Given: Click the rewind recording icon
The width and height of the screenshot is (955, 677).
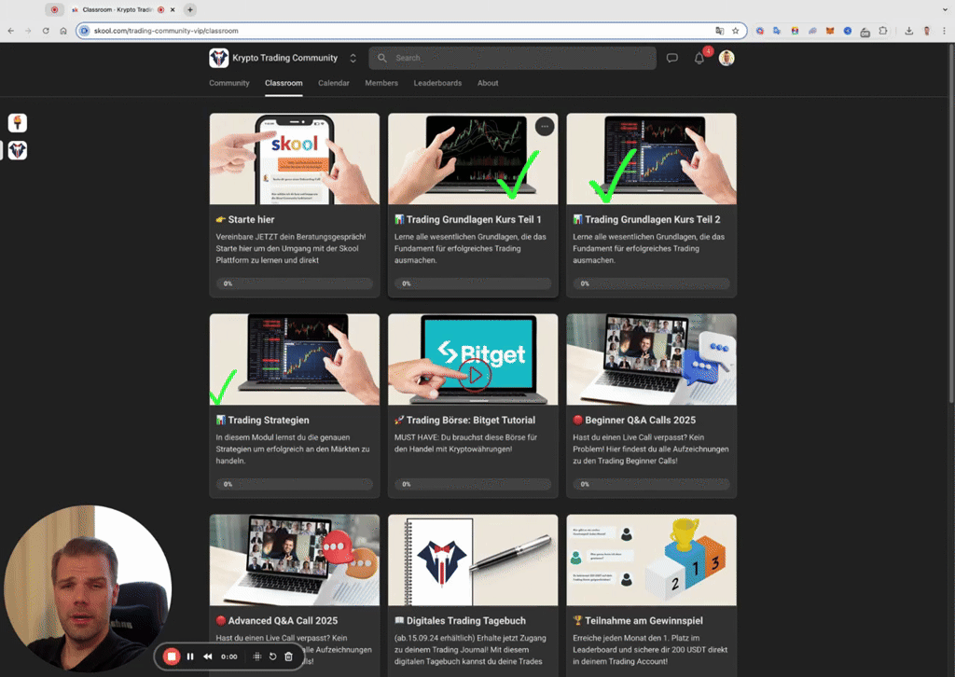Looking at the screenshot, I should (x=208, y=656).
